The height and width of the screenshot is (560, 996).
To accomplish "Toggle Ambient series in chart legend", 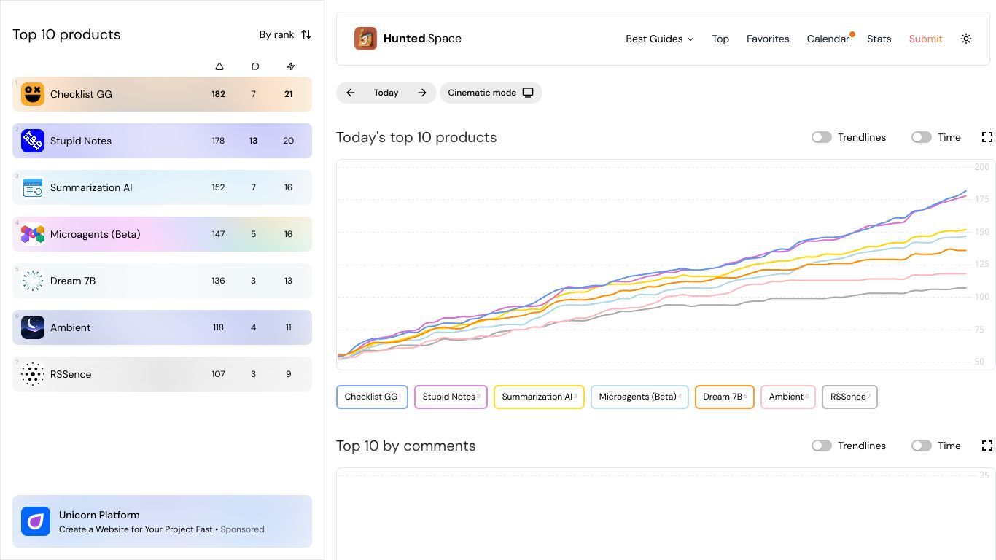I will pos(788,397).
